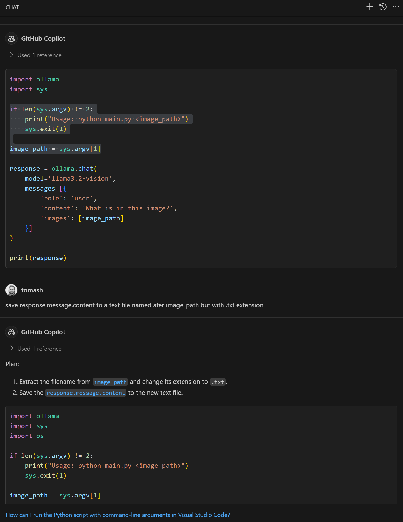Click the 'images': [image_path] line
The height and width of the screenshot is (522, 403).
pyautogui.click(x=82, y=218)
